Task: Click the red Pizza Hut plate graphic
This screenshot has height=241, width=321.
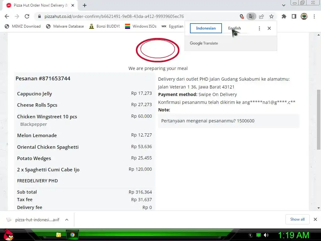Action: click(x=158, y=50)
